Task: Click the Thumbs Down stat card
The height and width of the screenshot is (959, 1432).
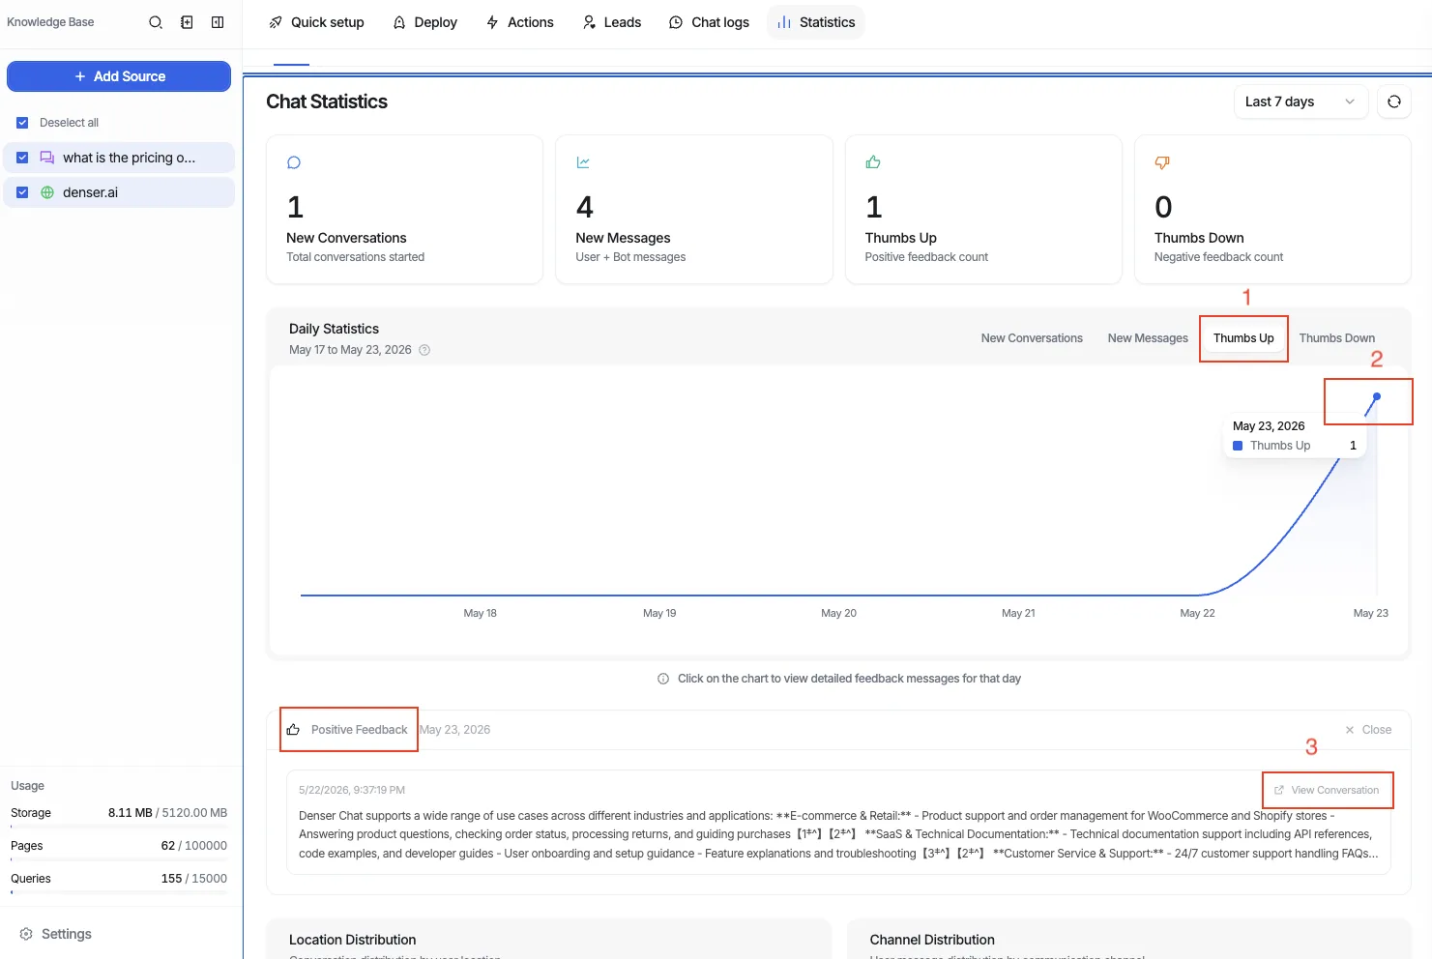Action: 1272,209
